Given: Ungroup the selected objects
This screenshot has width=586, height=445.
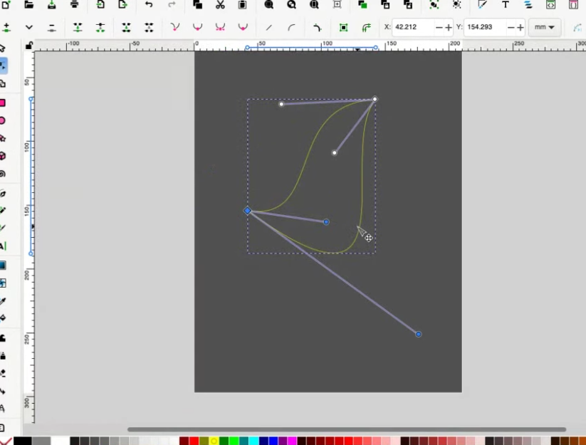Looking at the screenshot, I should [x=456, y=4].
